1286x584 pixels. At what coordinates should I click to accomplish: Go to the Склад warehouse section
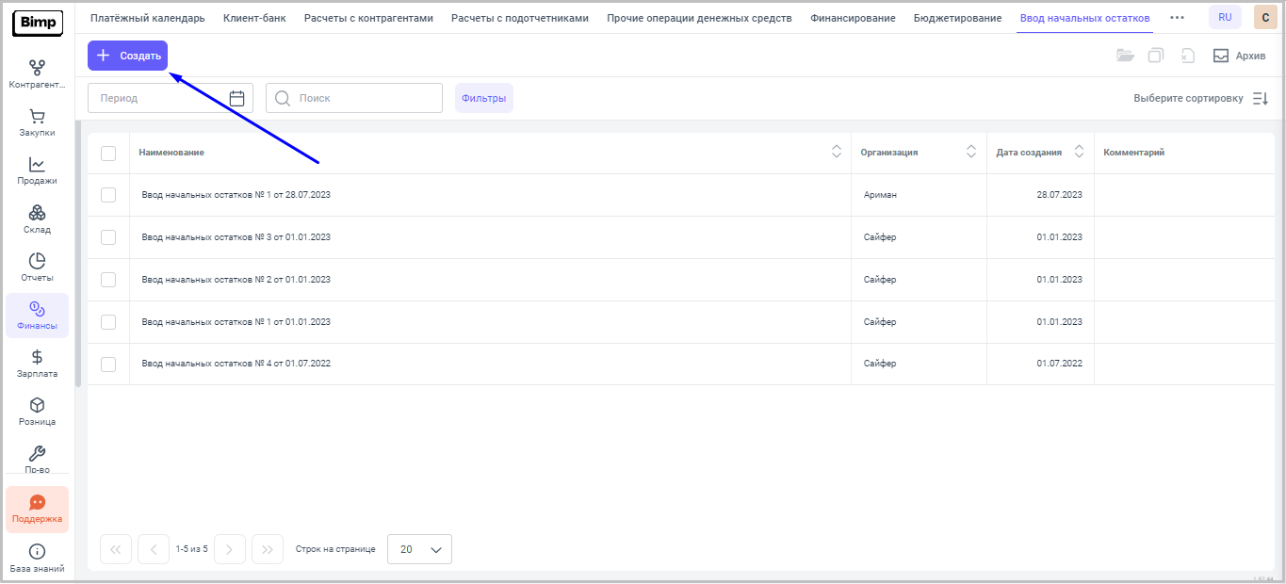click(37, 219)
